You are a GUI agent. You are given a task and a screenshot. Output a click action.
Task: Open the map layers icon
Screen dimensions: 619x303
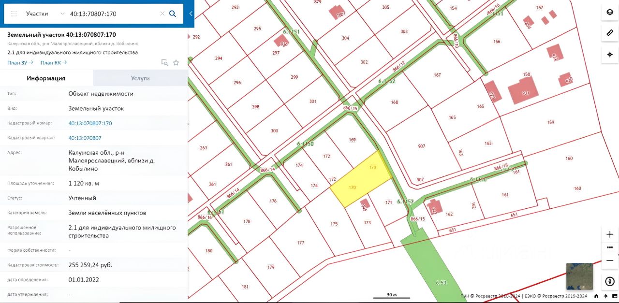click(610, 12)
